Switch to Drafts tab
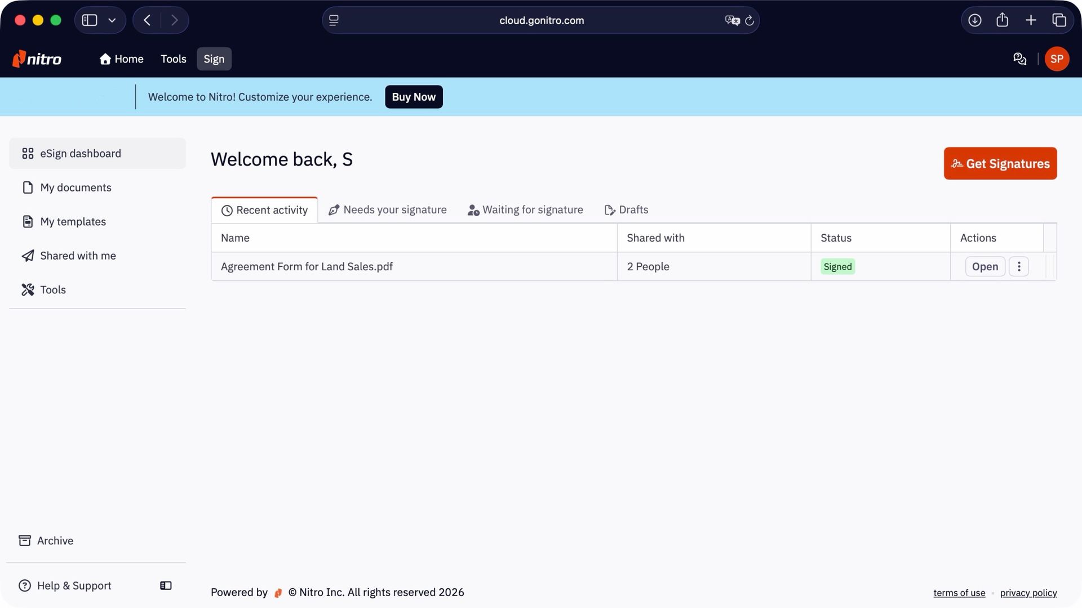This screenshot has height=608, width=1082. click(x=626, y=209)
